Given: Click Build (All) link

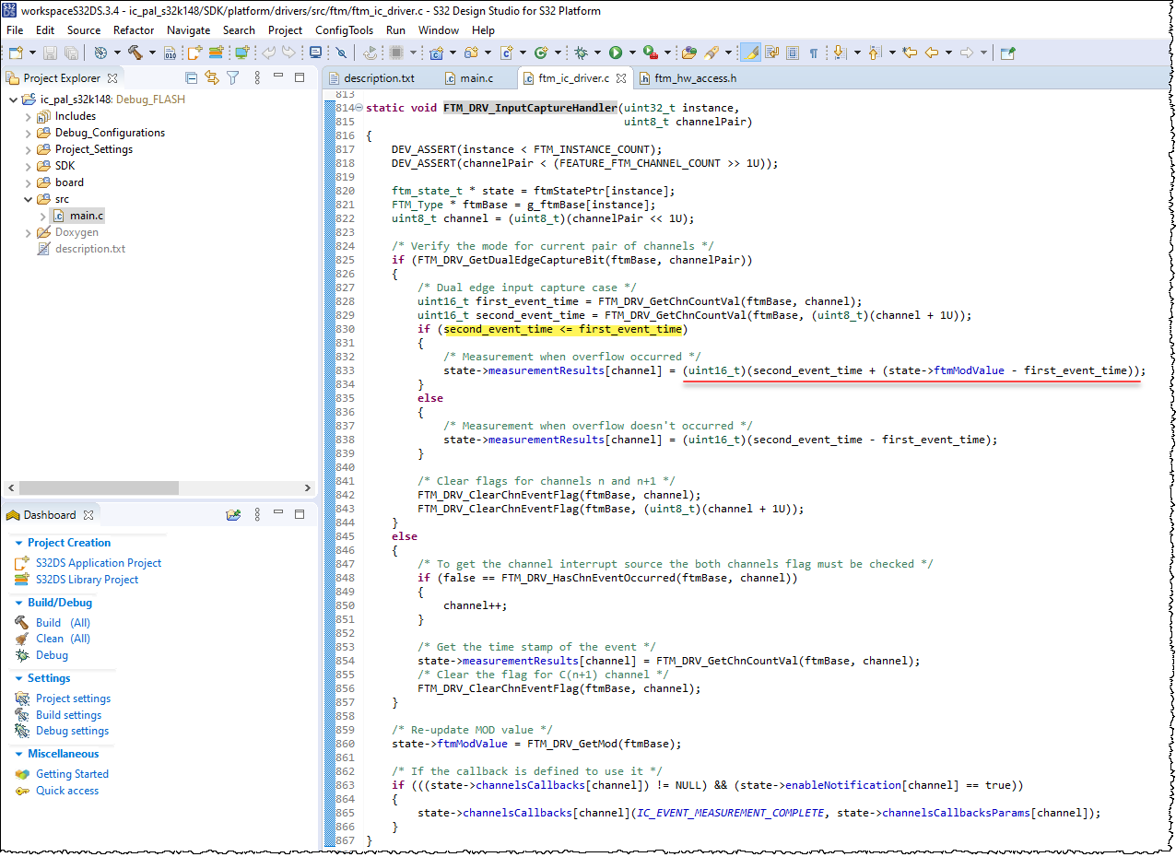Looking at the screenshot, I should click(63, 623).
